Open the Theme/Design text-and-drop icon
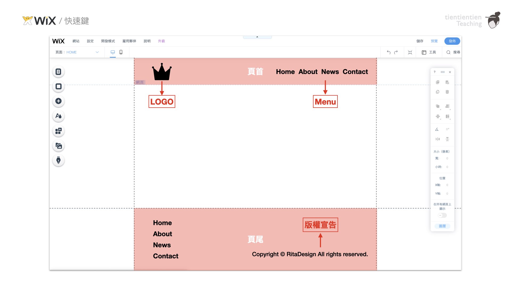511x287 pixels. [58, 116]
